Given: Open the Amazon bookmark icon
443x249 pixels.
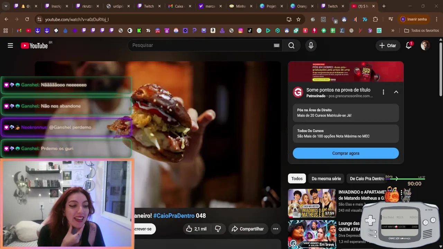Looking at the screenshot, I should click(x=213, y=30).
